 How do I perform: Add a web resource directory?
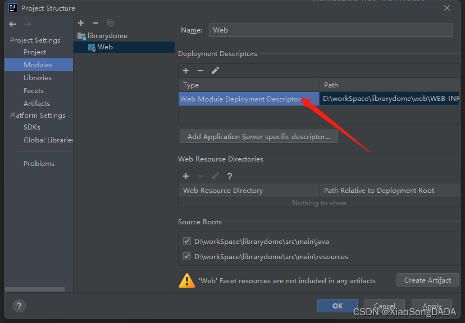click(186, 176)
